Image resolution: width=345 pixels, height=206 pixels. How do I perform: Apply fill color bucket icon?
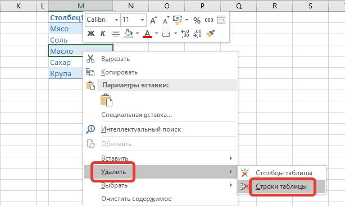pyautogui.click(x=128, y=34)
